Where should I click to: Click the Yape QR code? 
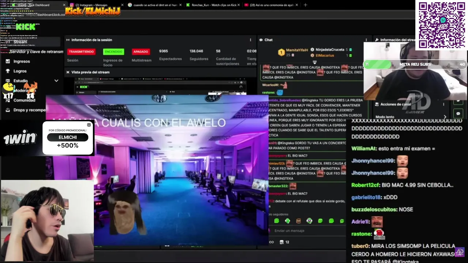(441, 25)
